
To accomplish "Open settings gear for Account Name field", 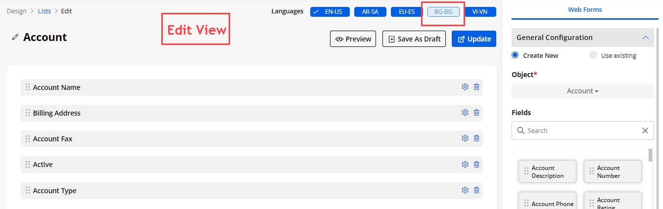I will [465, 87].
